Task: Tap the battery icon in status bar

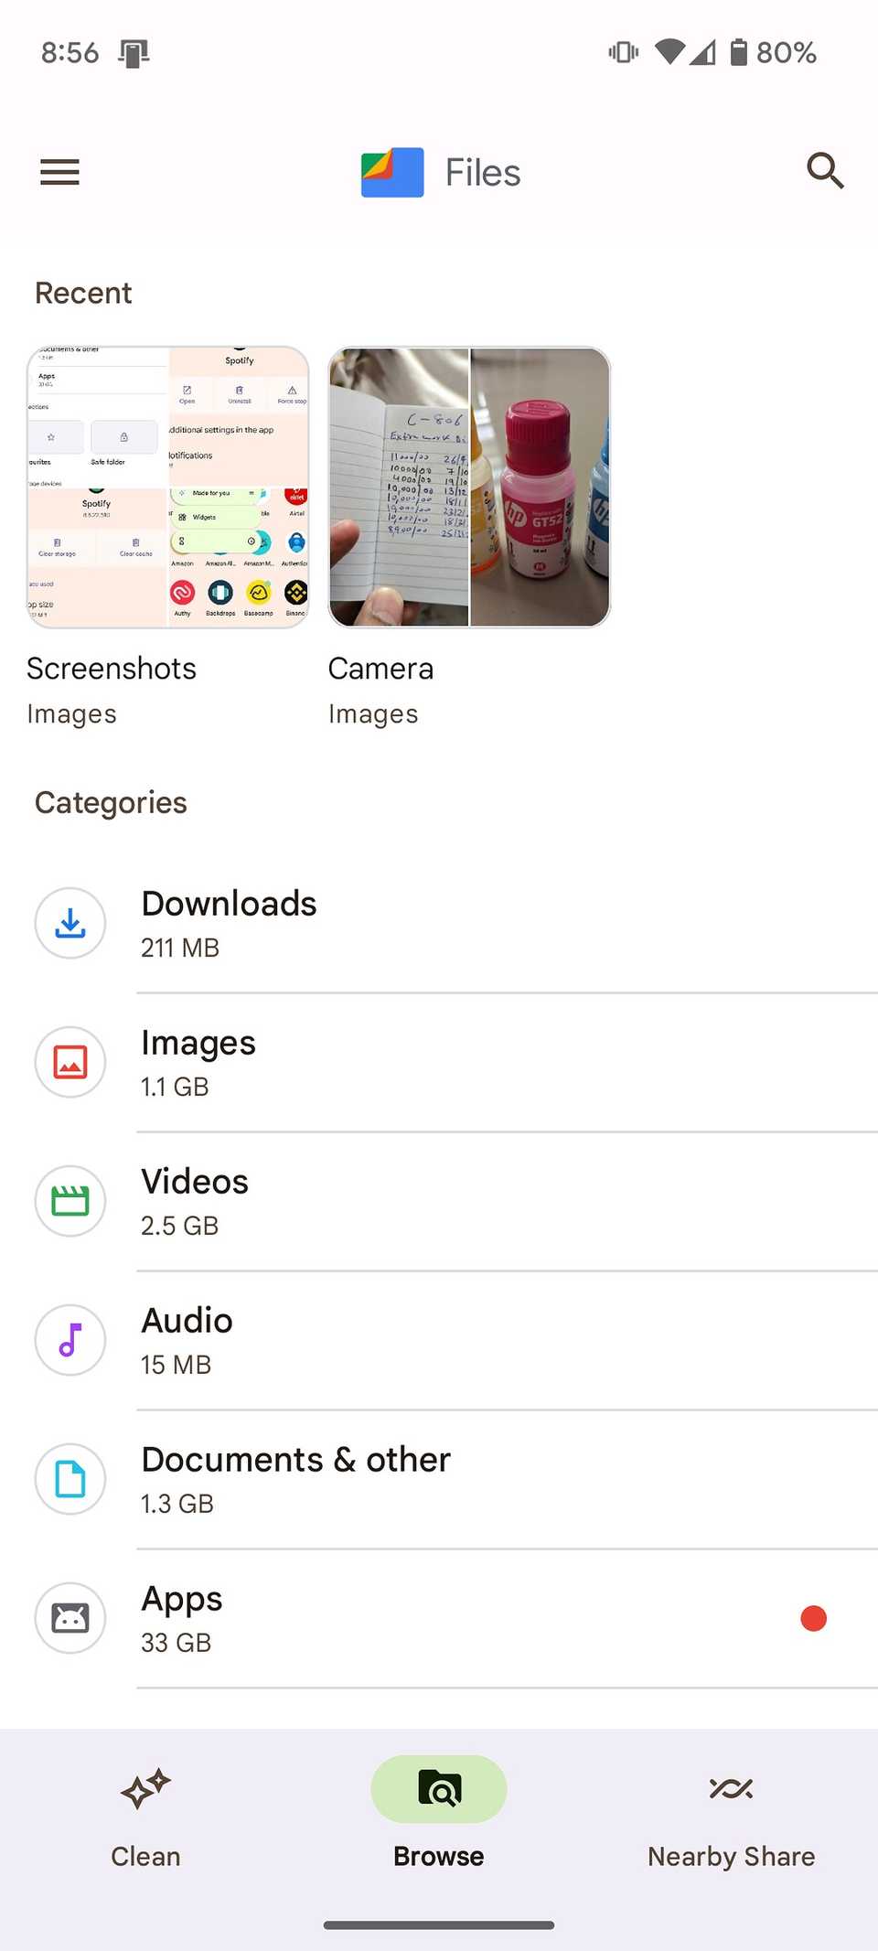Action: [738, 52]
